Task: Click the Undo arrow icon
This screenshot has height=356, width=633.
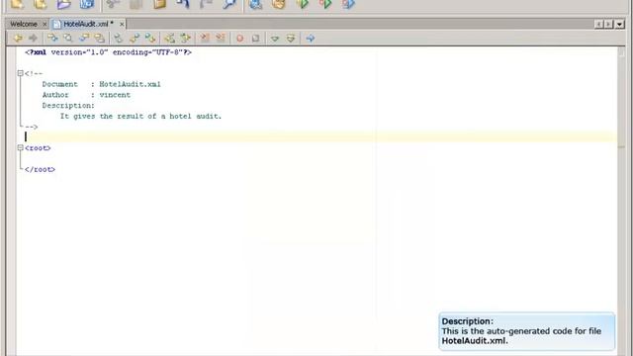Action: click(183, 4)
